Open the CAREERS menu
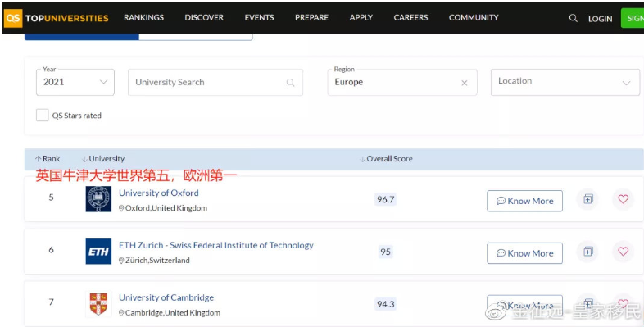The height and width of the screenshot is (327, 644). 410,18
